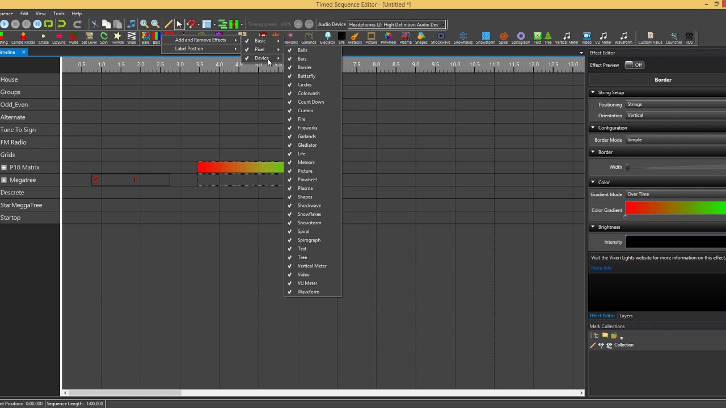Open the Help menu

77,14
